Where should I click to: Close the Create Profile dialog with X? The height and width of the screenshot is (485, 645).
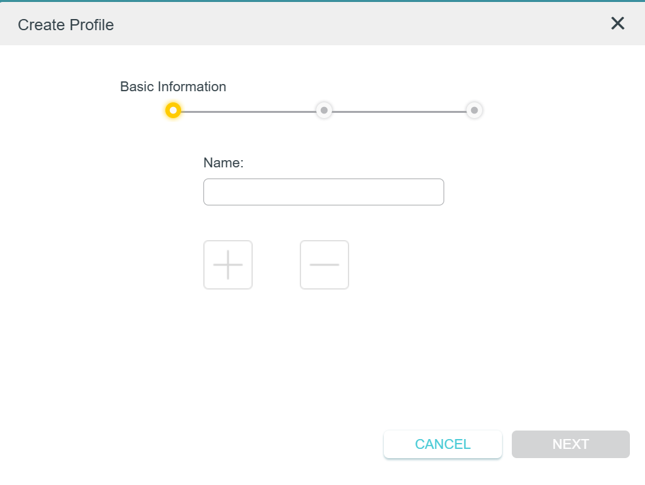[x=617, y=24]
